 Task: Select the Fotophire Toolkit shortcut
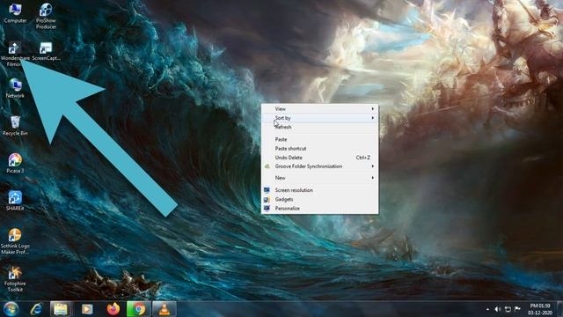point(15,279)
